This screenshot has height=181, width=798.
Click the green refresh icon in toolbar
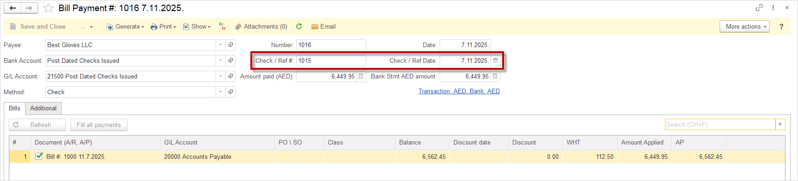pos(299,27)
